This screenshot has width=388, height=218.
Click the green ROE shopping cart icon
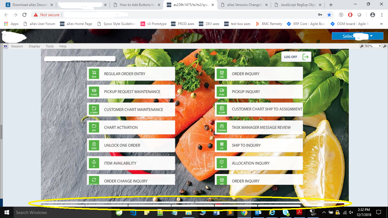[x=94, y=74]
